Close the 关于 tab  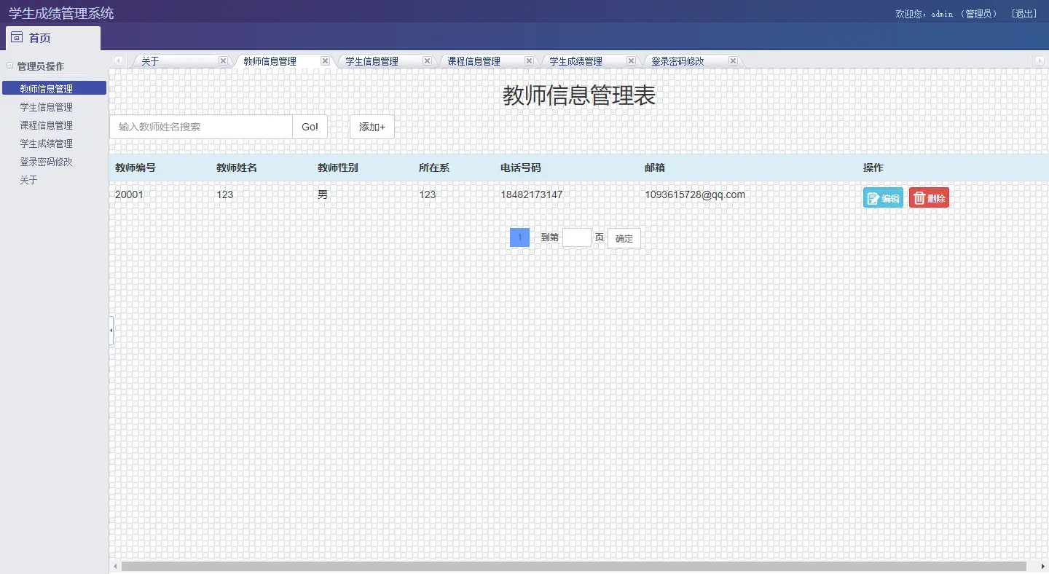point(223,61)
